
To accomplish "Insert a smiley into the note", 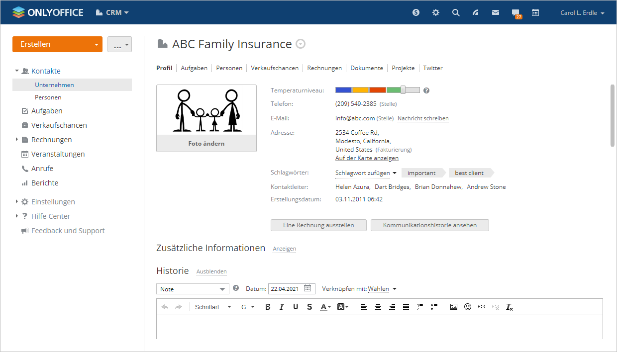I will click(x=468, y=307).
